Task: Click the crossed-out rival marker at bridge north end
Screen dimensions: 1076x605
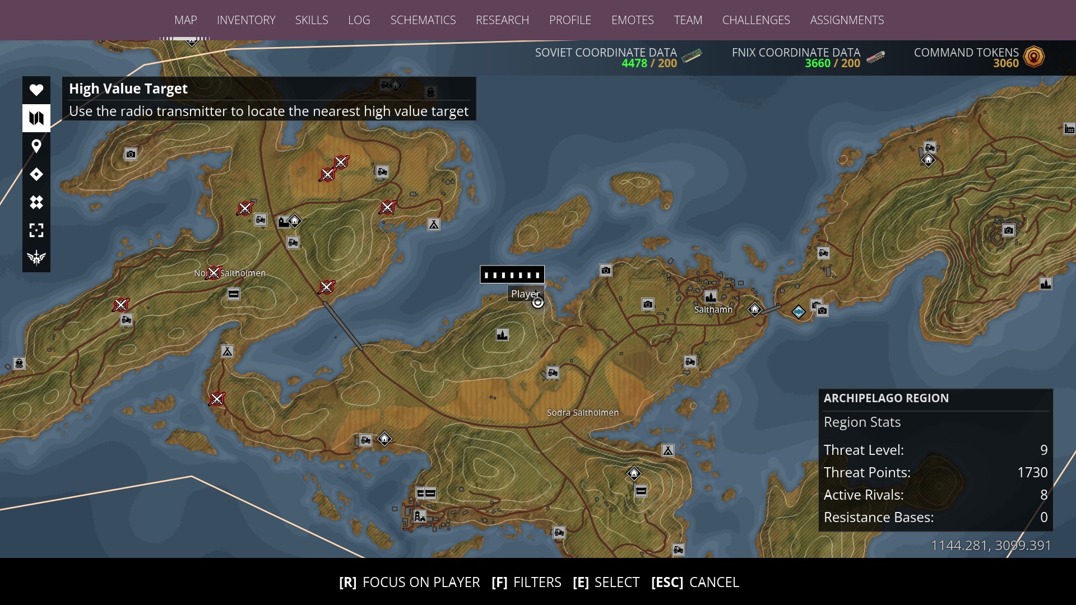Action: click(327, 287)
